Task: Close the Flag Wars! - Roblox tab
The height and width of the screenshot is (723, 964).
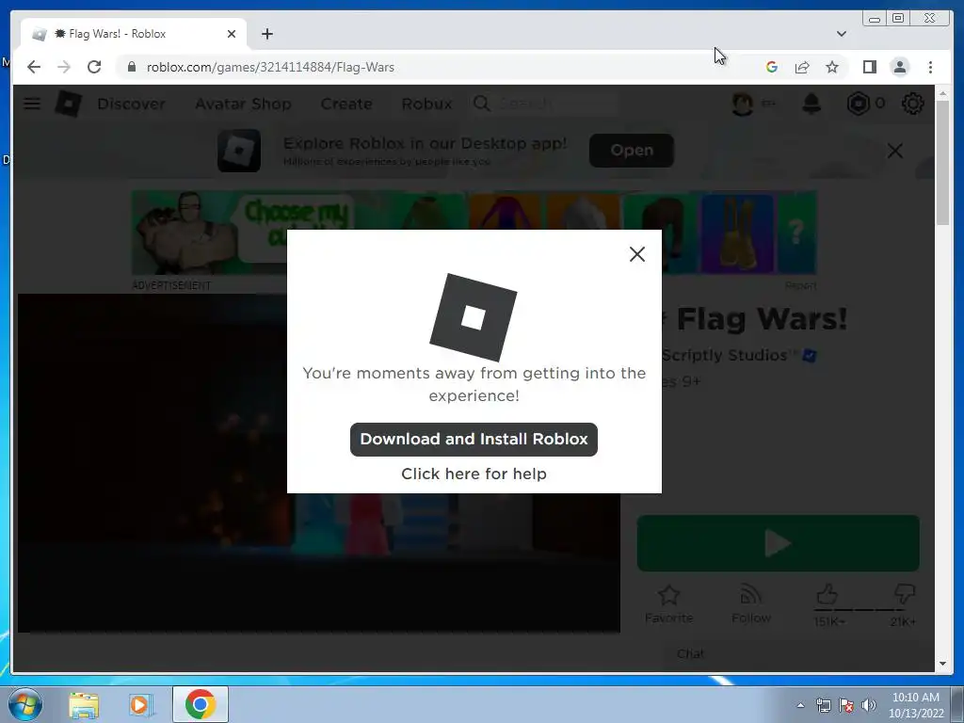Action: point(232,34)
